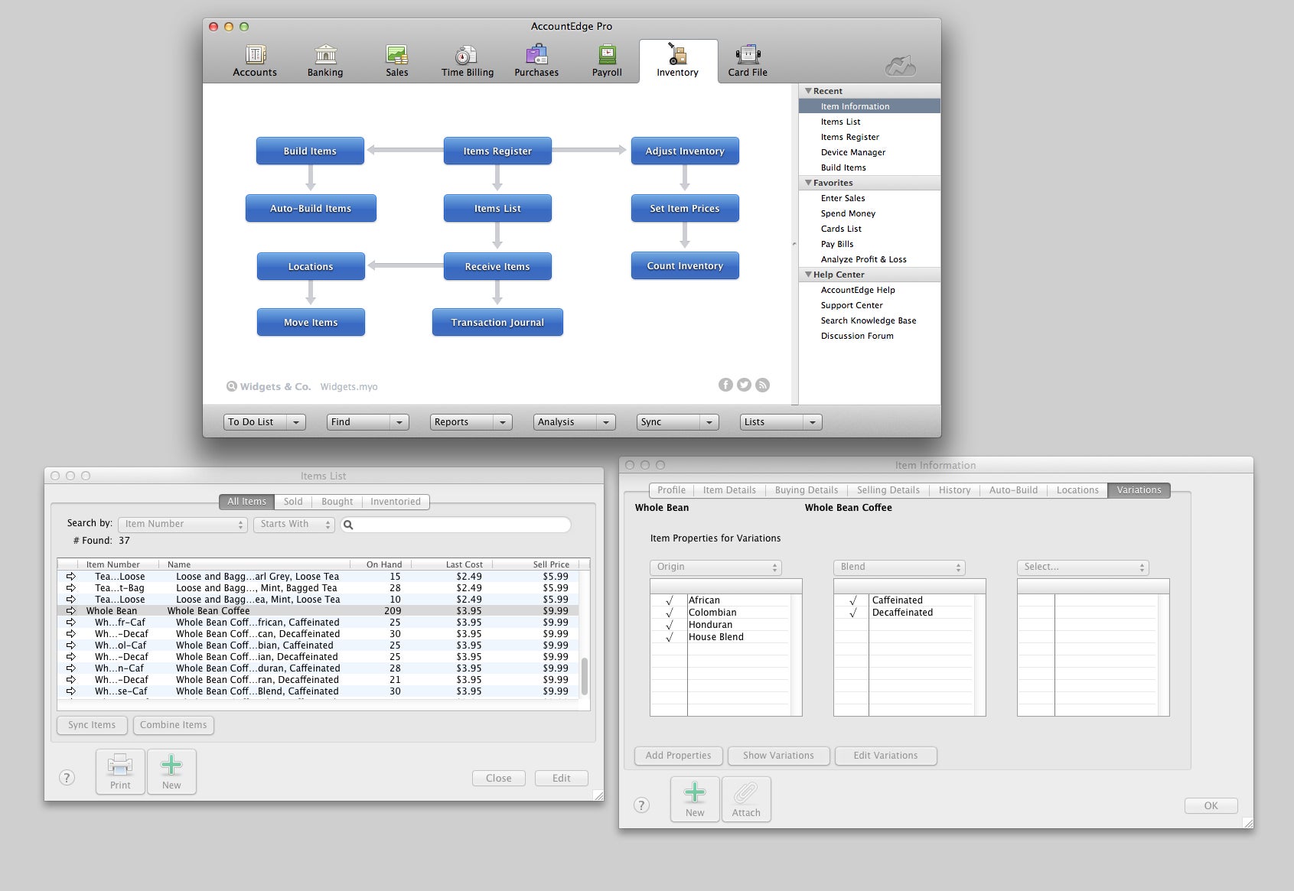The width and height of the screenshot is (1294, 891).
Task: Collapse the Recent sidebar section
Action: pos(808,91)
